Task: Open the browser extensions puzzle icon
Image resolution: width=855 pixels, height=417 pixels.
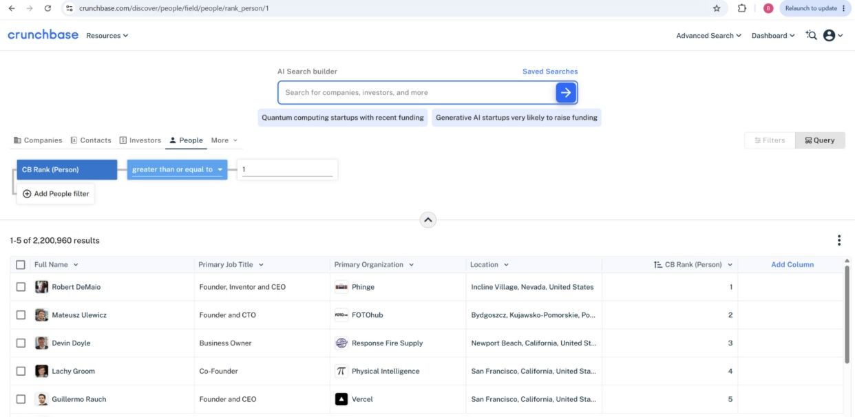Action: click(741, 8)
